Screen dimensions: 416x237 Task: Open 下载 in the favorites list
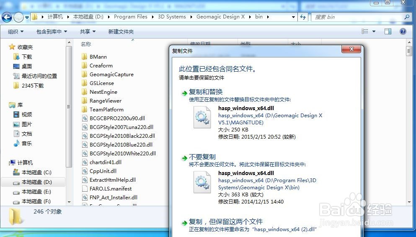(27, 57)
